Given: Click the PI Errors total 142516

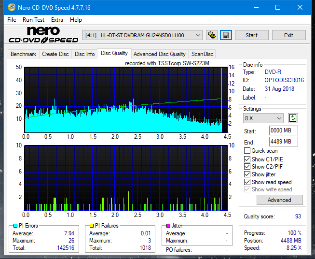Looking at the screenshot, I should tap(66, 248).
